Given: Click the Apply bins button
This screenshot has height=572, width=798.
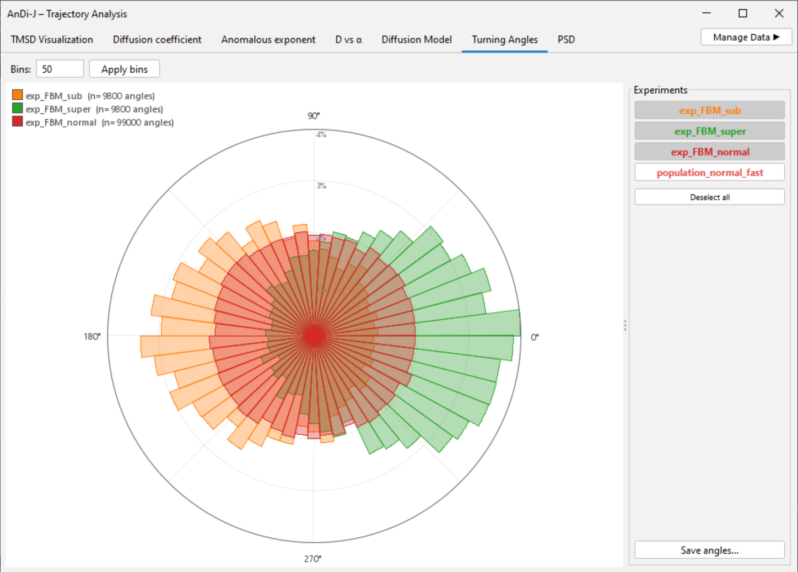Looking at the screenshot, I should (125, 69).
